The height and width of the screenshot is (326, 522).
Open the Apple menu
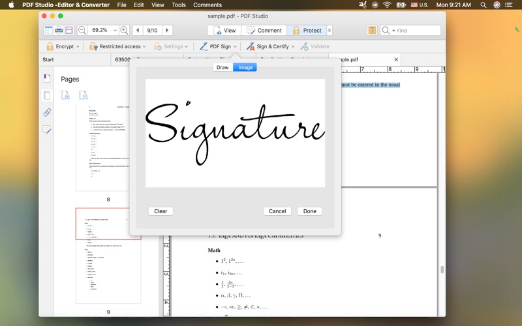click(x=11, y=5)
